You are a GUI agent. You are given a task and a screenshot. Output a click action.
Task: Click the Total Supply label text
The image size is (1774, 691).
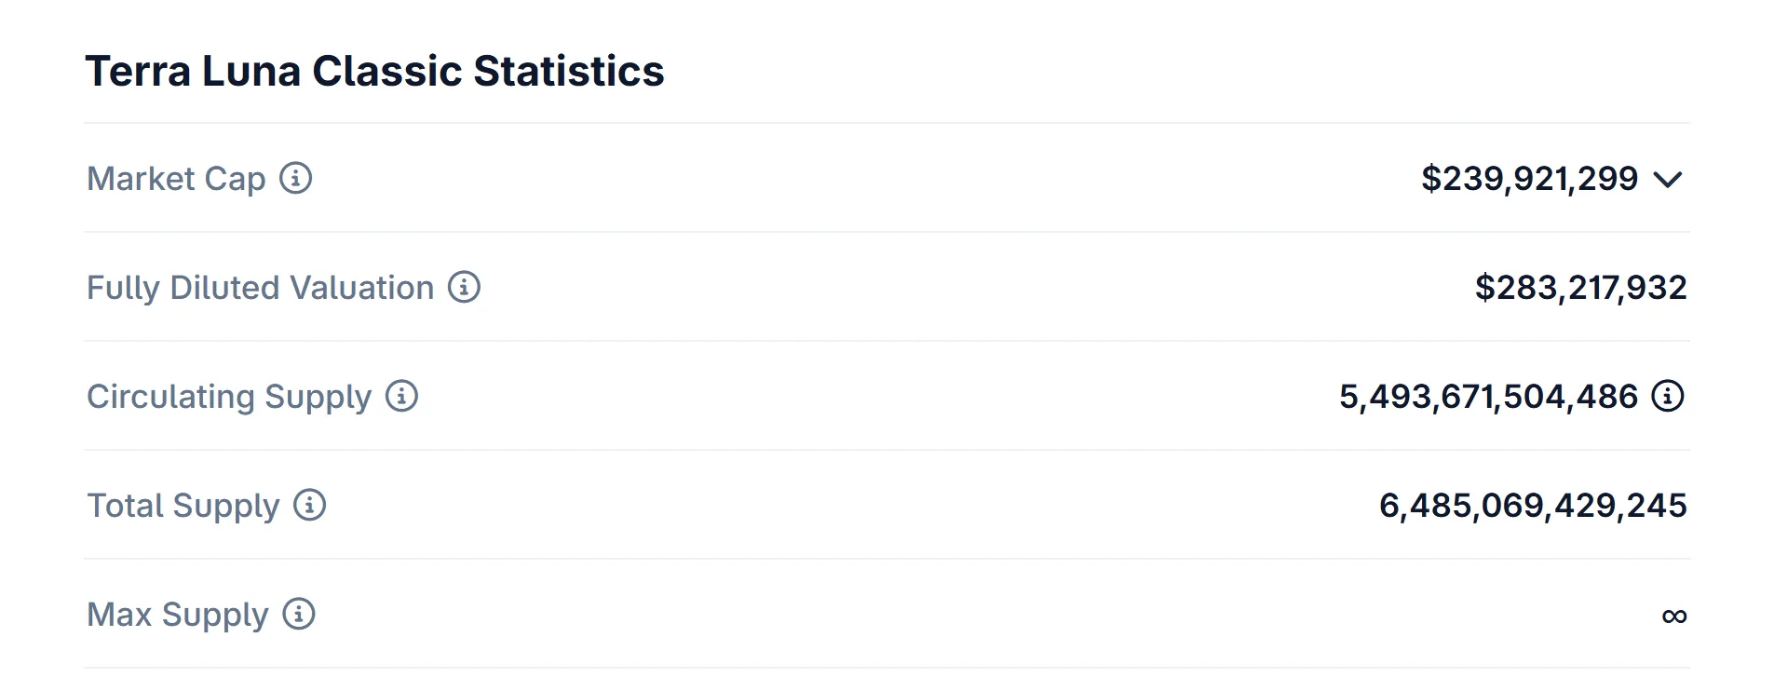(183, 506)
